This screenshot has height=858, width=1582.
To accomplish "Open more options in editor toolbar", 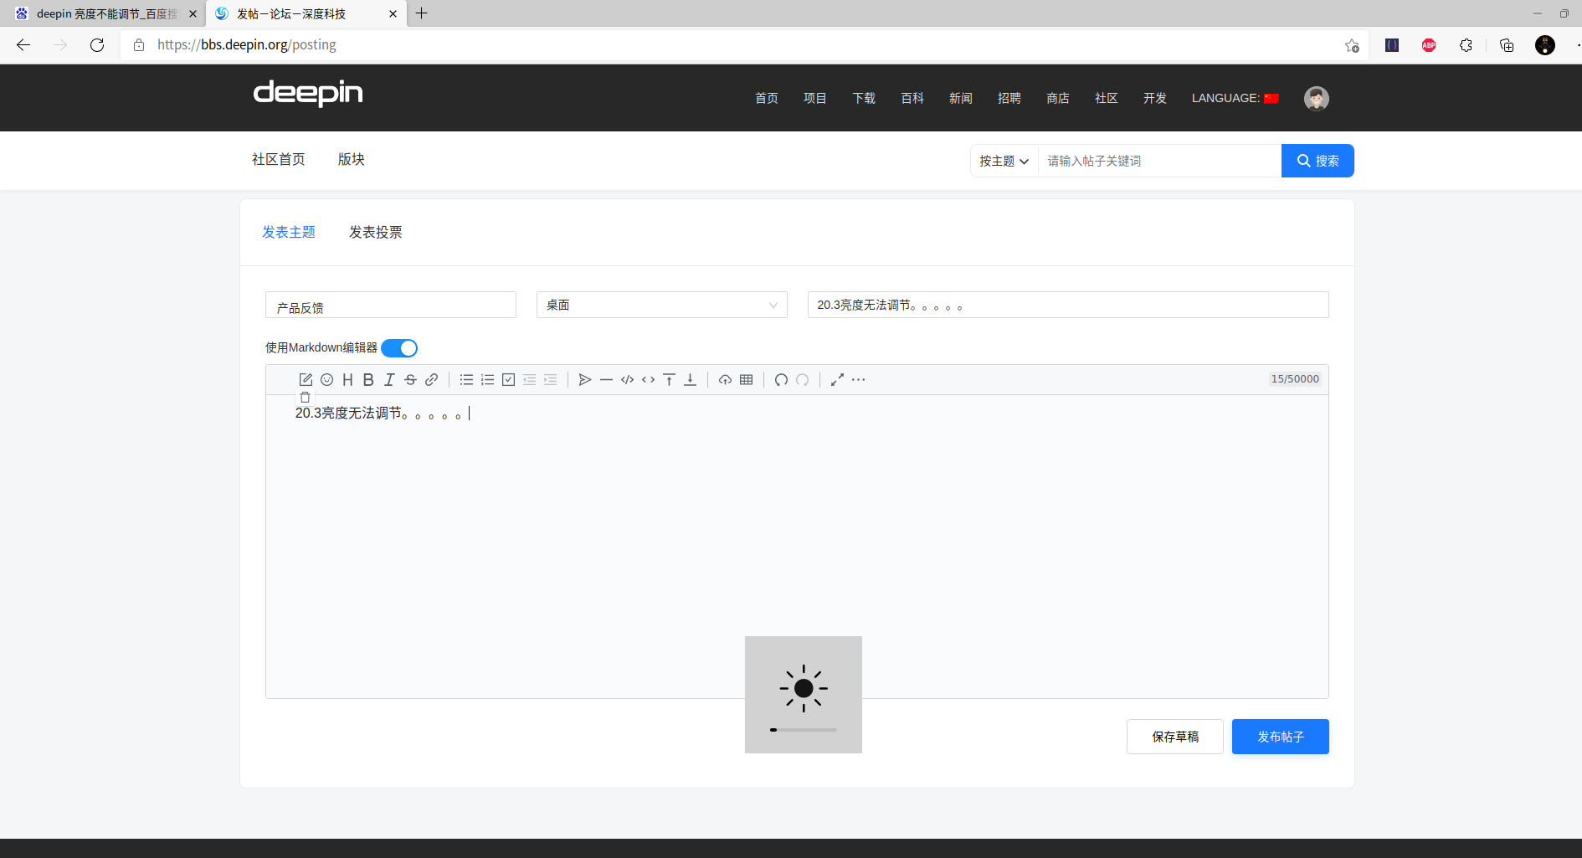I will [x=858, y=380].
